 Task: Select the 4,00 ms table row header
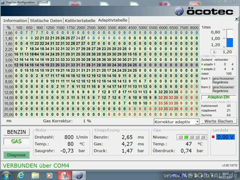point(9,65)
